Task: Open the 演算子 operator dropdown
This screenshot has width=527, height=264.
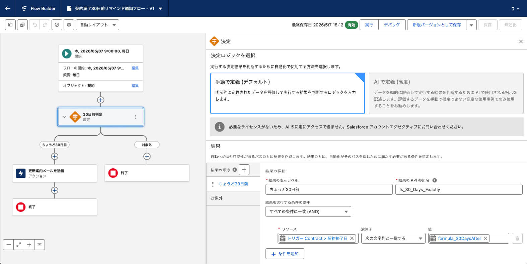Action: tap(393, 238)
